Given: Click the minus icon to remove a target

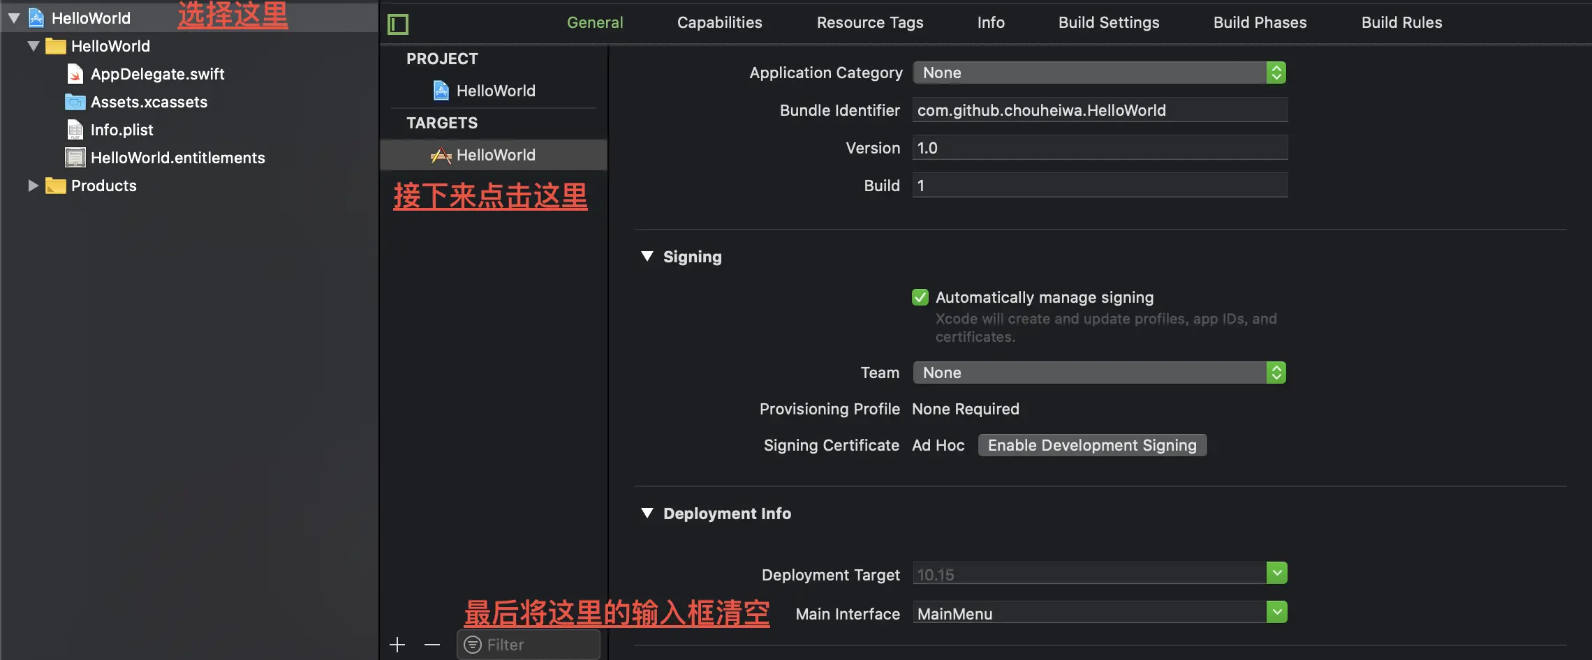Looking at the screenshot, I should coord(432,643).
